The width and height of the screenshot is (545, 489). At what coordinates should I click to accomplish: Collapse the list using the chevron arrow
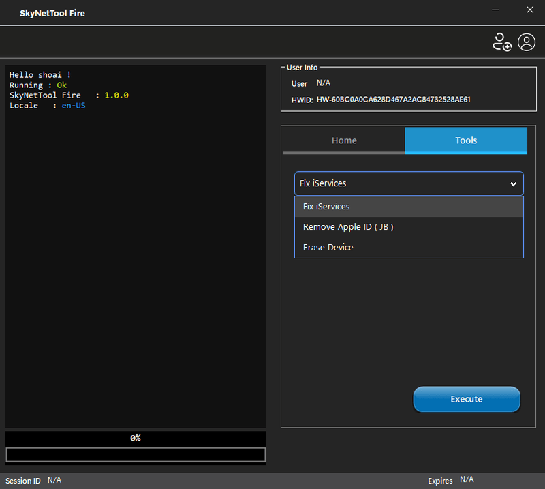click(x=513, y=184)
